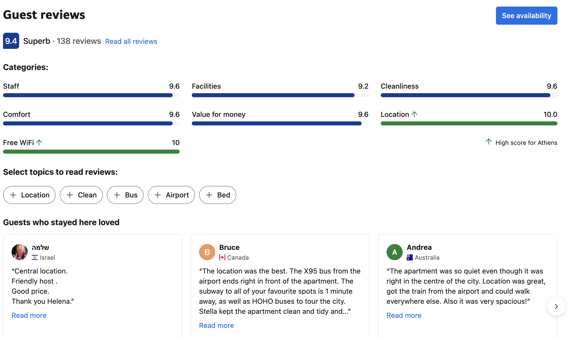This screenshot has height=338, width=567.
Task: Click the 9.4 review score badge
Action: point(11,41)
